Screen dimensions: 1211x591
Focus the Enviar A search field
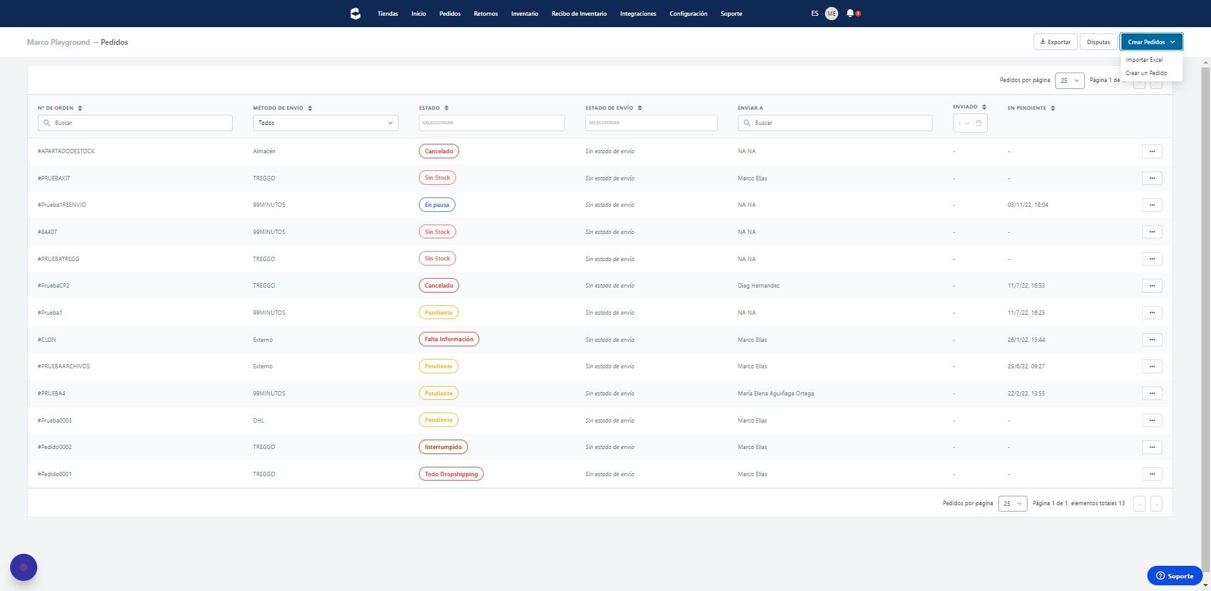(x=835, y=123)
